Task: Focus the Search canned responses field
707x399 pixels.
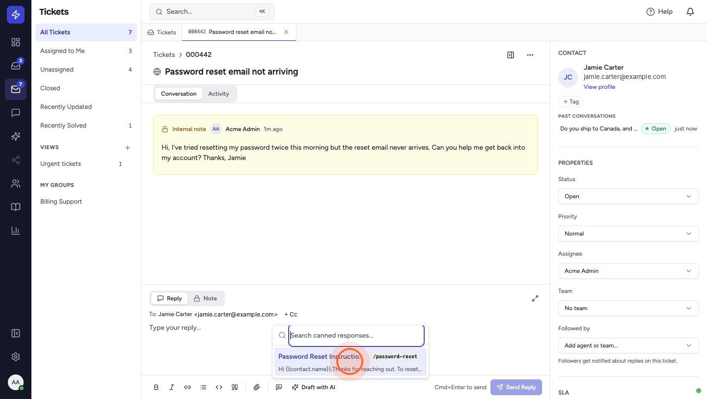Action: [356, 336]
